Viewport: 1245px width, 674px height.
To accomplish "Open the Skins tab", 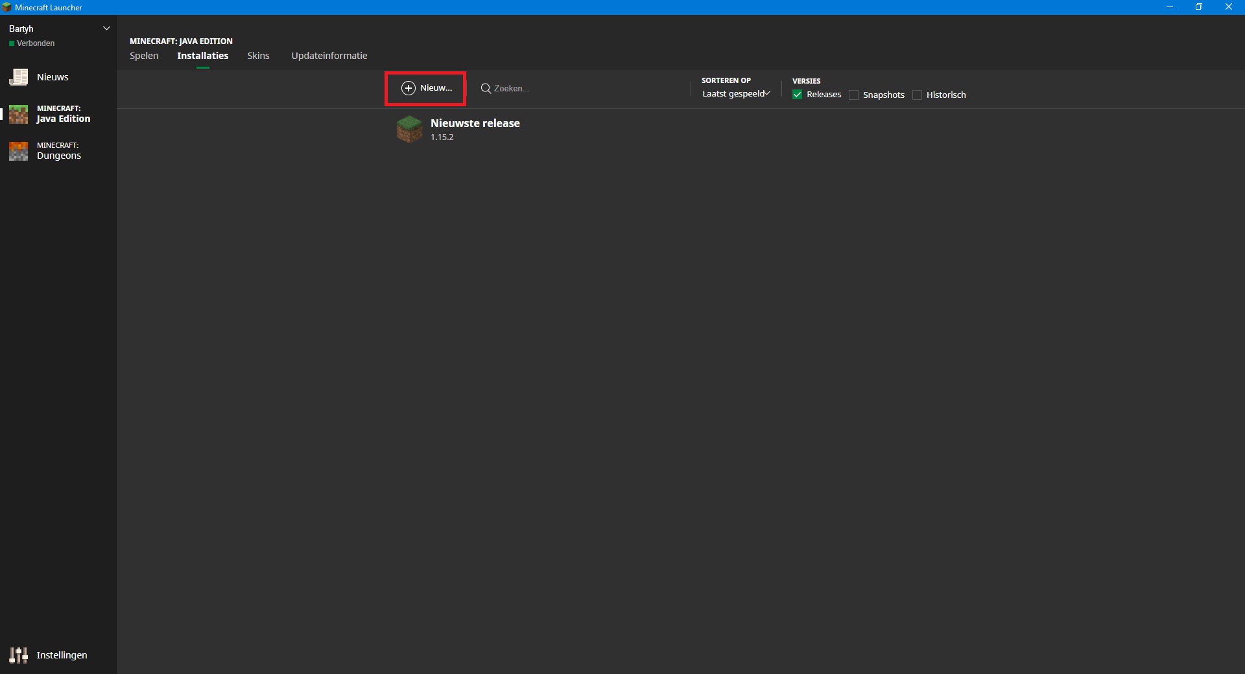I will click(x=258, y=56).
